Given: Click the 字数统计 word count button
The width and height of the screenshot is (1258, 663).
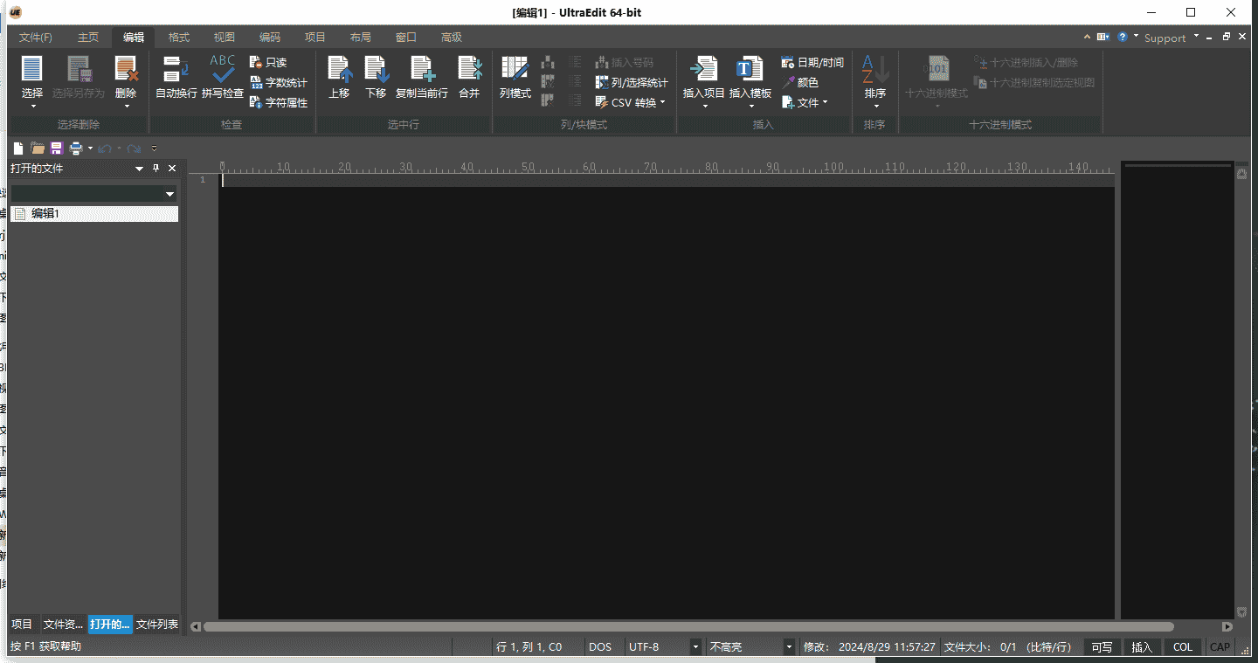Looking at the screenshot, I should (279, 83).
